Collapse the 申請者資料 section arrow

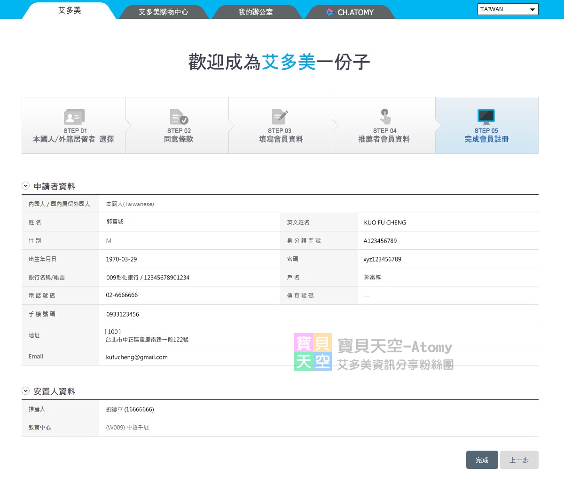pos(25,186)
